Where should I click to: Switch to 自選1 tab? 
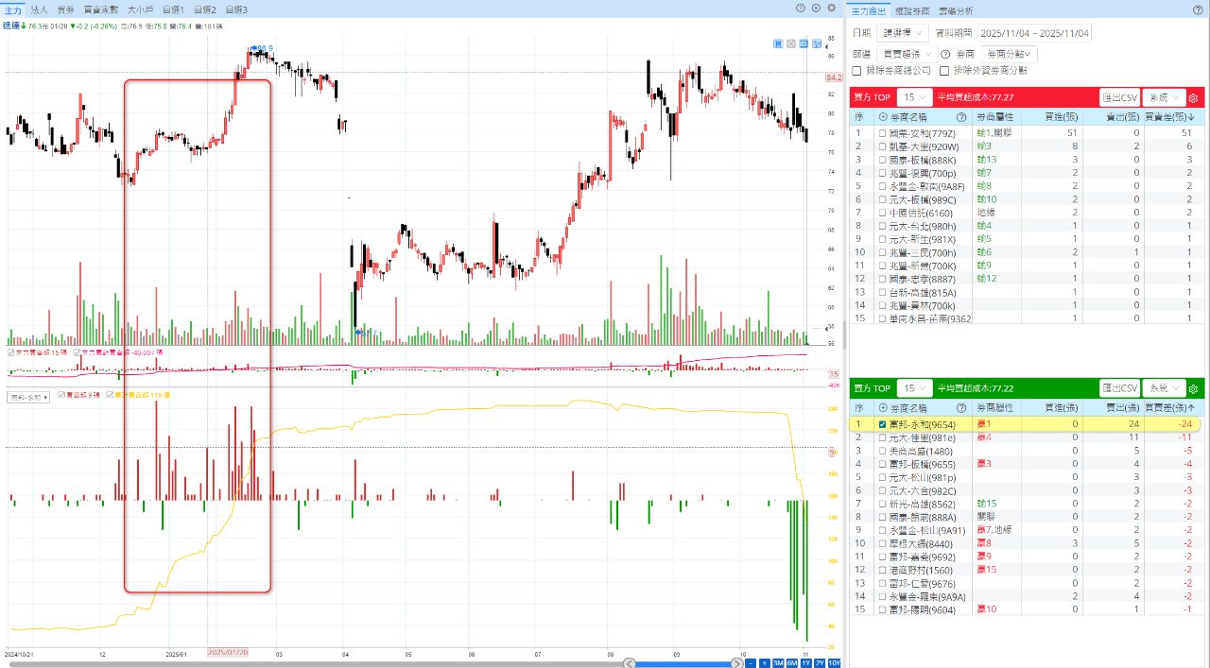[173, 9]
